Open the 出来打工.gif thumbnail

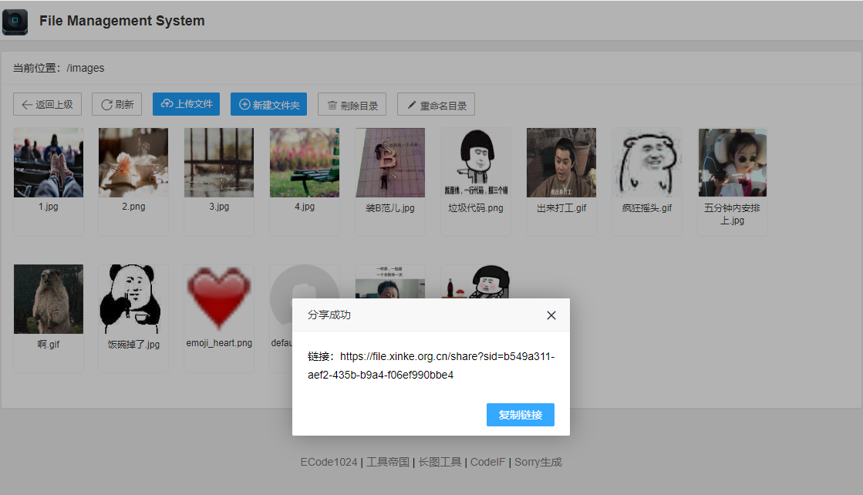click(x=561, y=163)
